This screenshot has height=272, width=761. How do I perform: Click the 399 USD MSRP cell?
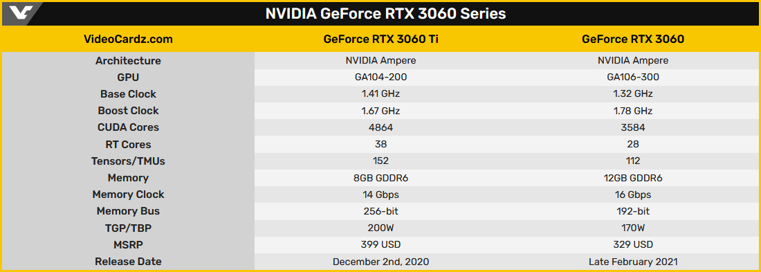(380, 244)
